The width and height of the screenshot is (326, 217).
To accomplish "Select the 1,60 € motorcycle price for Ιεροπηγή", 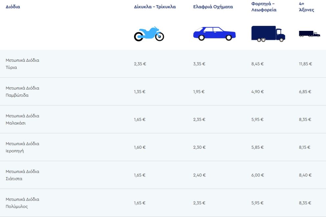I will pyautogui.click(x=140, y=147).
